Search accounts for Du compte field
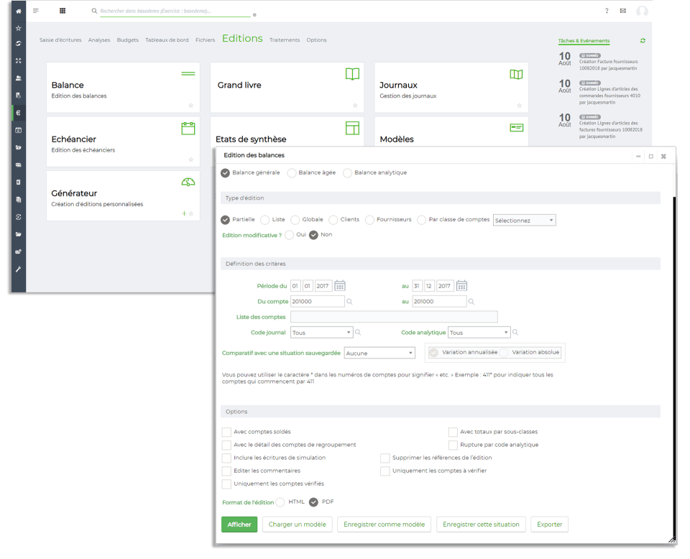The height and width of the screenshot is (559, 690). coord(349,302)
